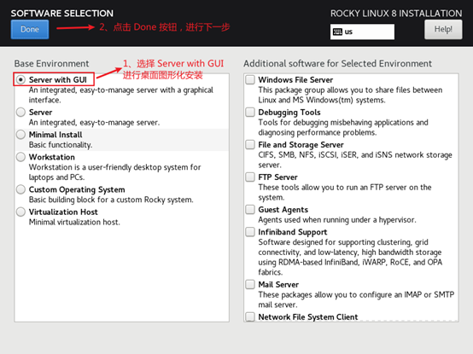This screenshot has height=354, width=473.
Task: Click the 'Minimal Install' label text
Action: tap(55, 135)
